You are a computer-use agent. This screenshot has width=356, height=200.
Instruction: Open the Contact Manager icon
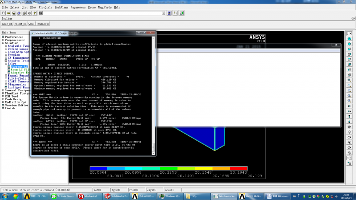[182, 13]
